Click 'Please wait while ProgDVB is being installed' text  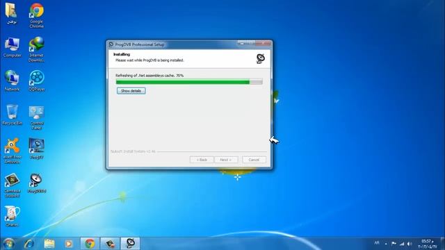pyautogui.click(x=149, y=60)
